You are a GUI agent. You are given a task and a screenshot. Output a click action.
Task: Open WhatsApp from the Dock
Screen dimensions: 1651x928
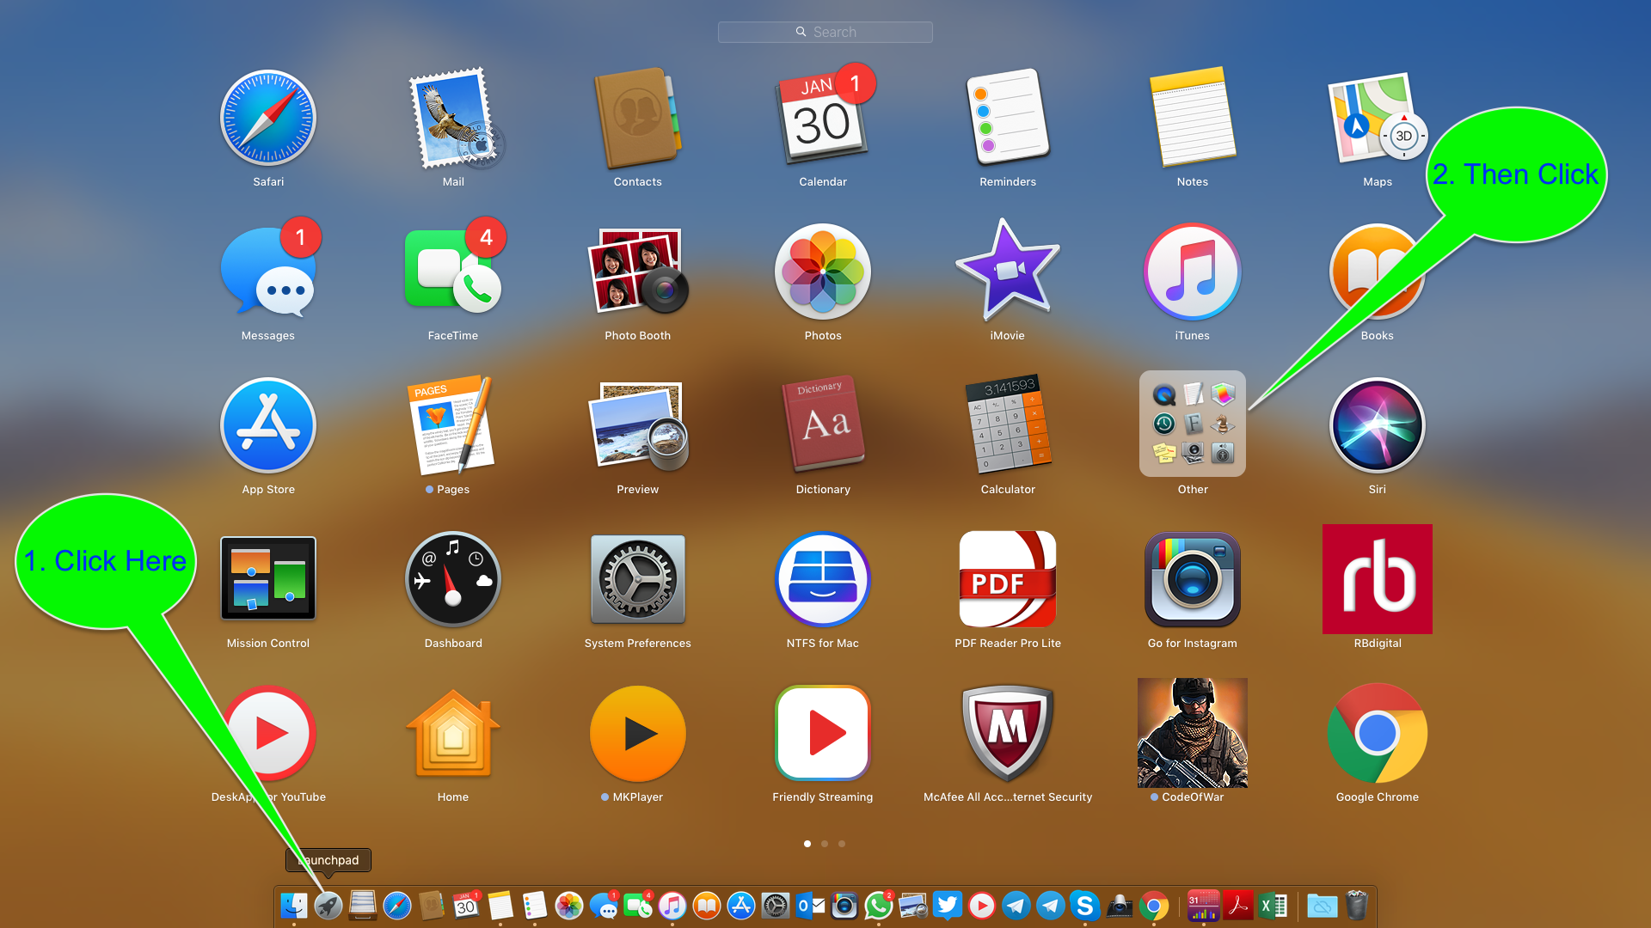[878, 906]
